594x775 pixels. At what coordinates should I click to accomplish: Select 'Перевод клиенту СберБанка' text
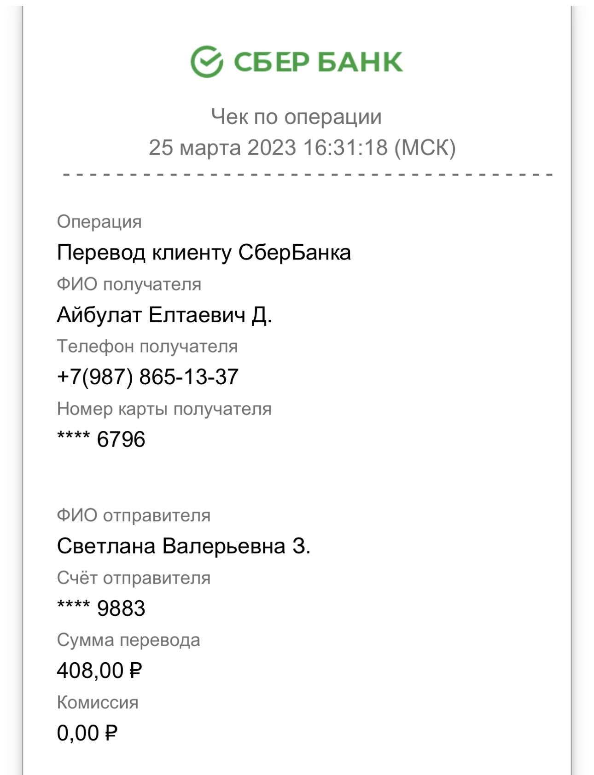pyautogui.click(x=204, y=253)
